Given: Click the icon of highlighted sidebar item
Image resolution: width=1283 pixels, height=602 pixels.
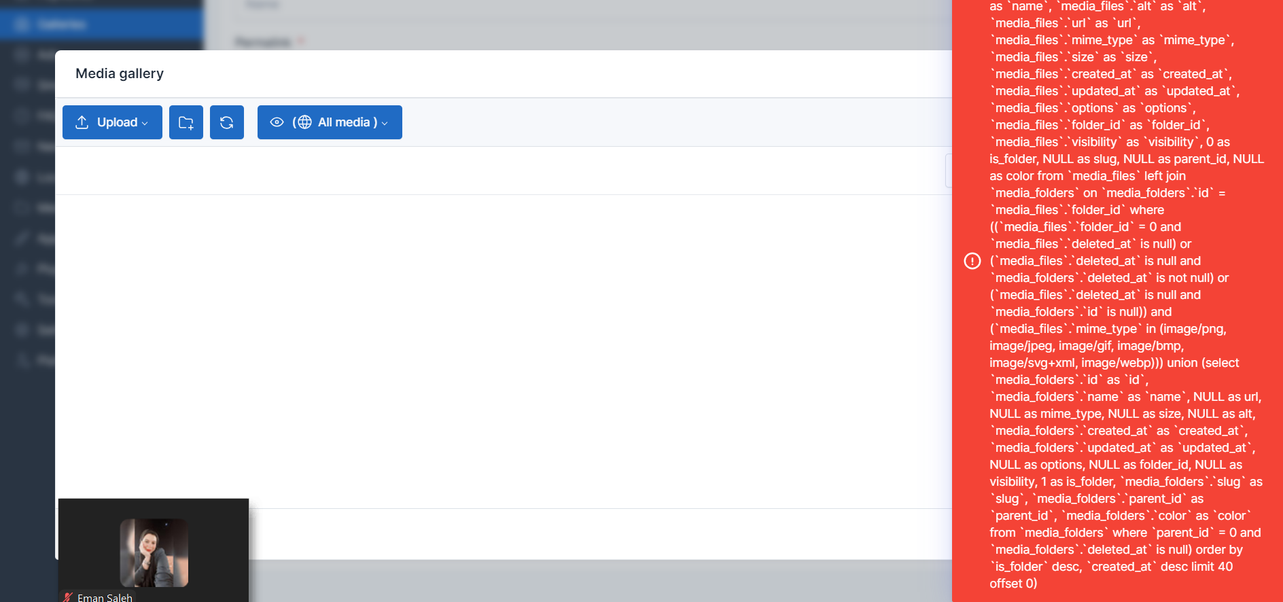Looking at the screenshot, I should point(22,24).
